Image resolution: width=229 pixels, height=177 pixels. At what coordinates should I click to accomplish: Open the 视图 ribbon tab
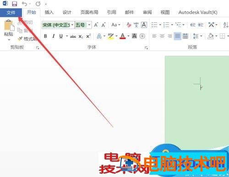click(165, 12)
